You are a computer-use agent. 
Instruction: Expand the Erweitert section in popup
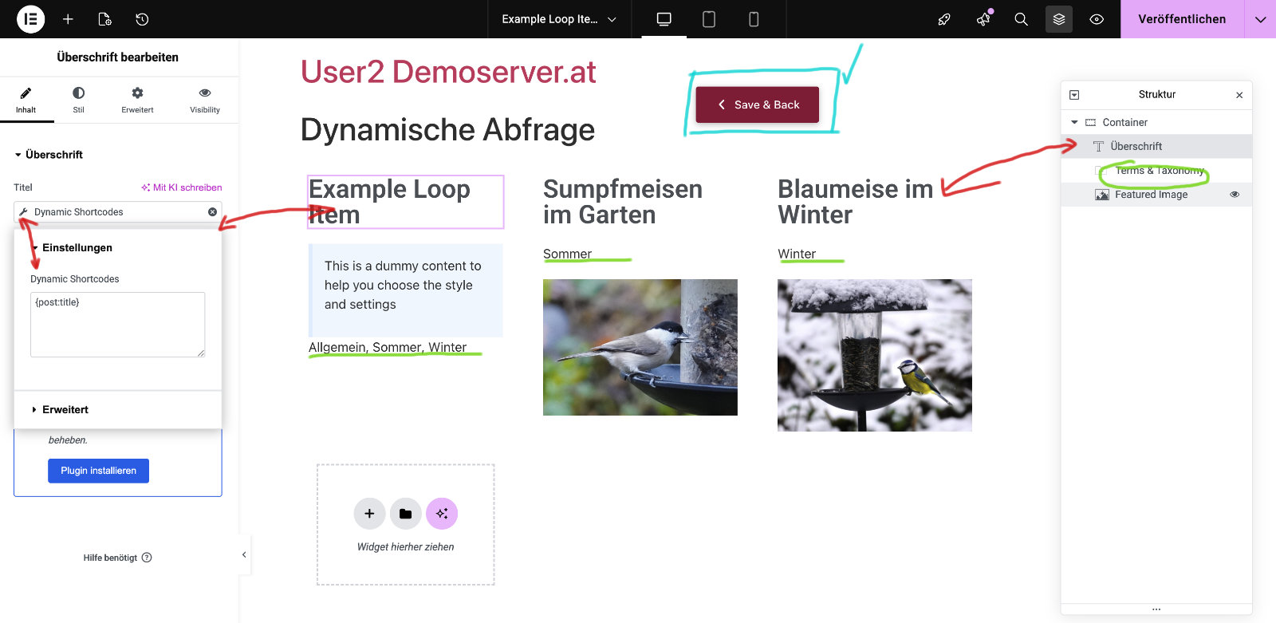(65, 409)
